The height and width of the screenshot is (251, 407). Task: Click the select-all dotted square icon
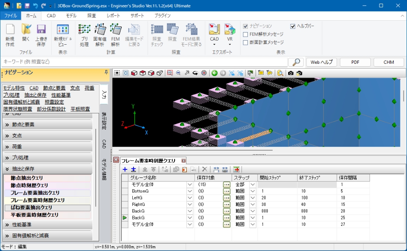117,73
